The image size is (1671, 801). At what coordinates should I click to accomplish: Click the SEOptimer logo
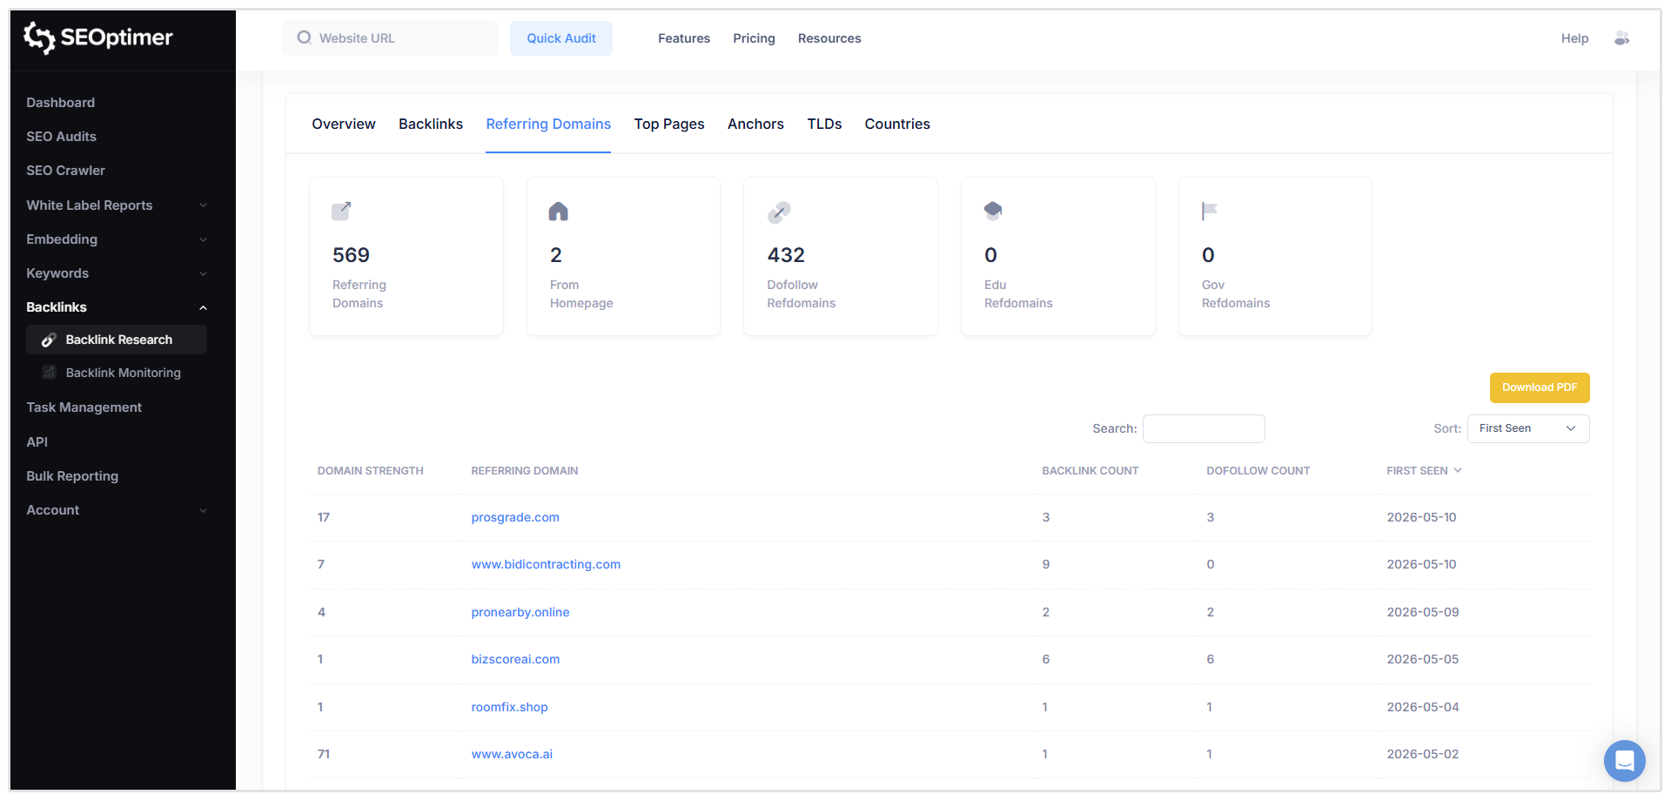pos(98,37)
